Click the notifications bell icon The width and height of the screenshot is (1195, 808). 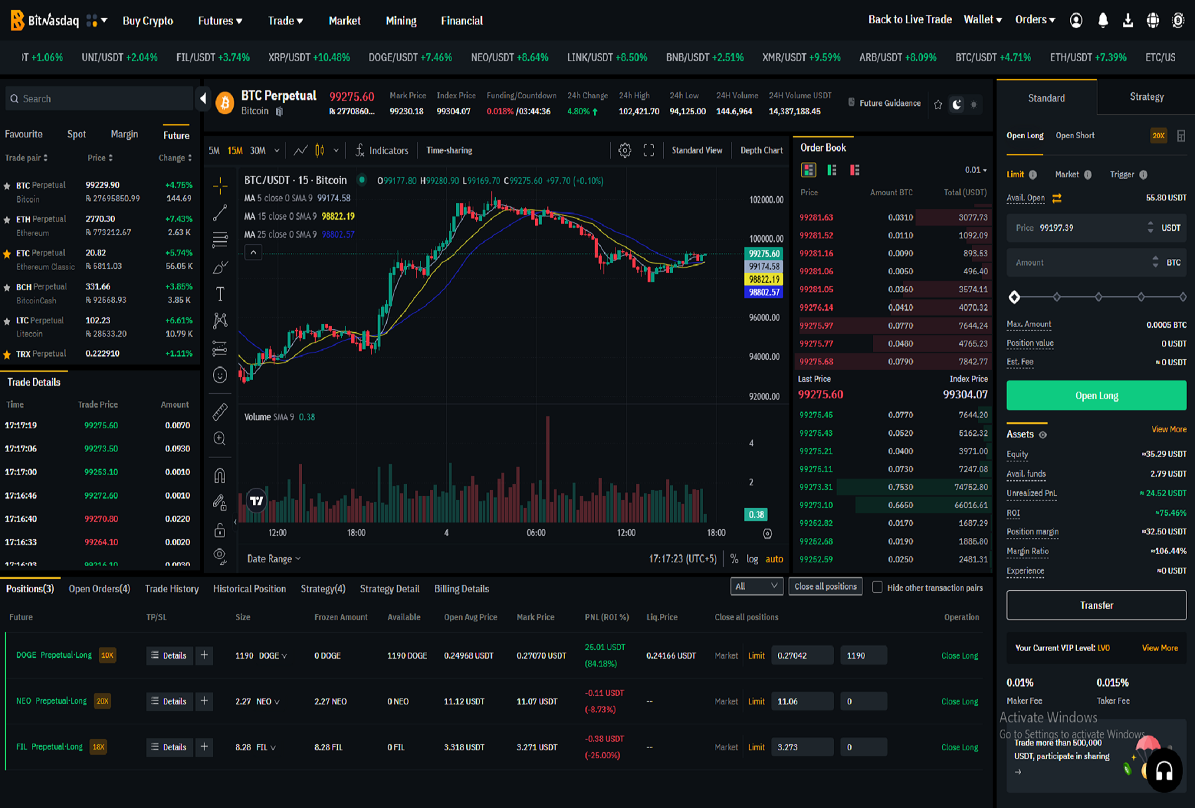1103,21
